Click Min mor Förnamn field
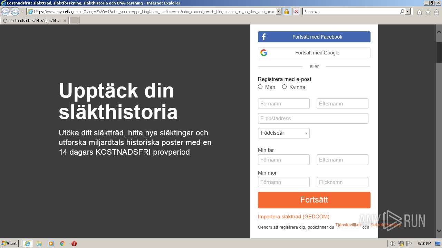The height and width of the screenshot is (248, 442). [284, 182]
